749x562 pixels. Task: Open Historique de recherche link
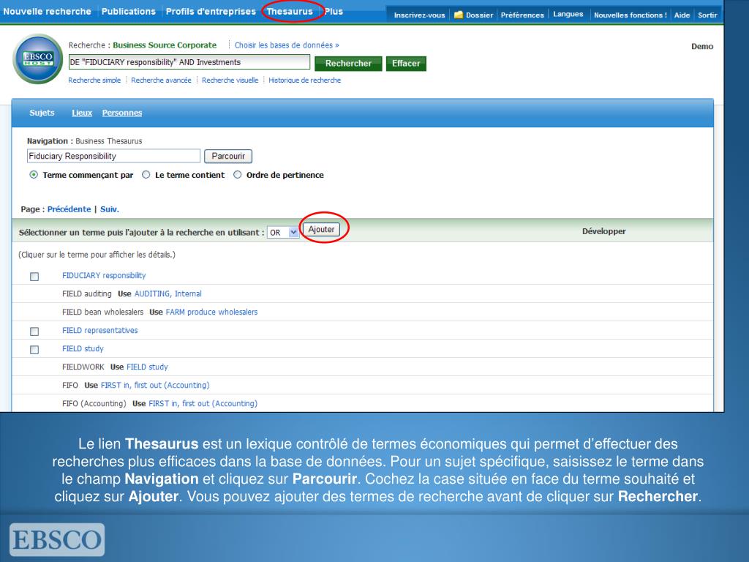point(304,80)
